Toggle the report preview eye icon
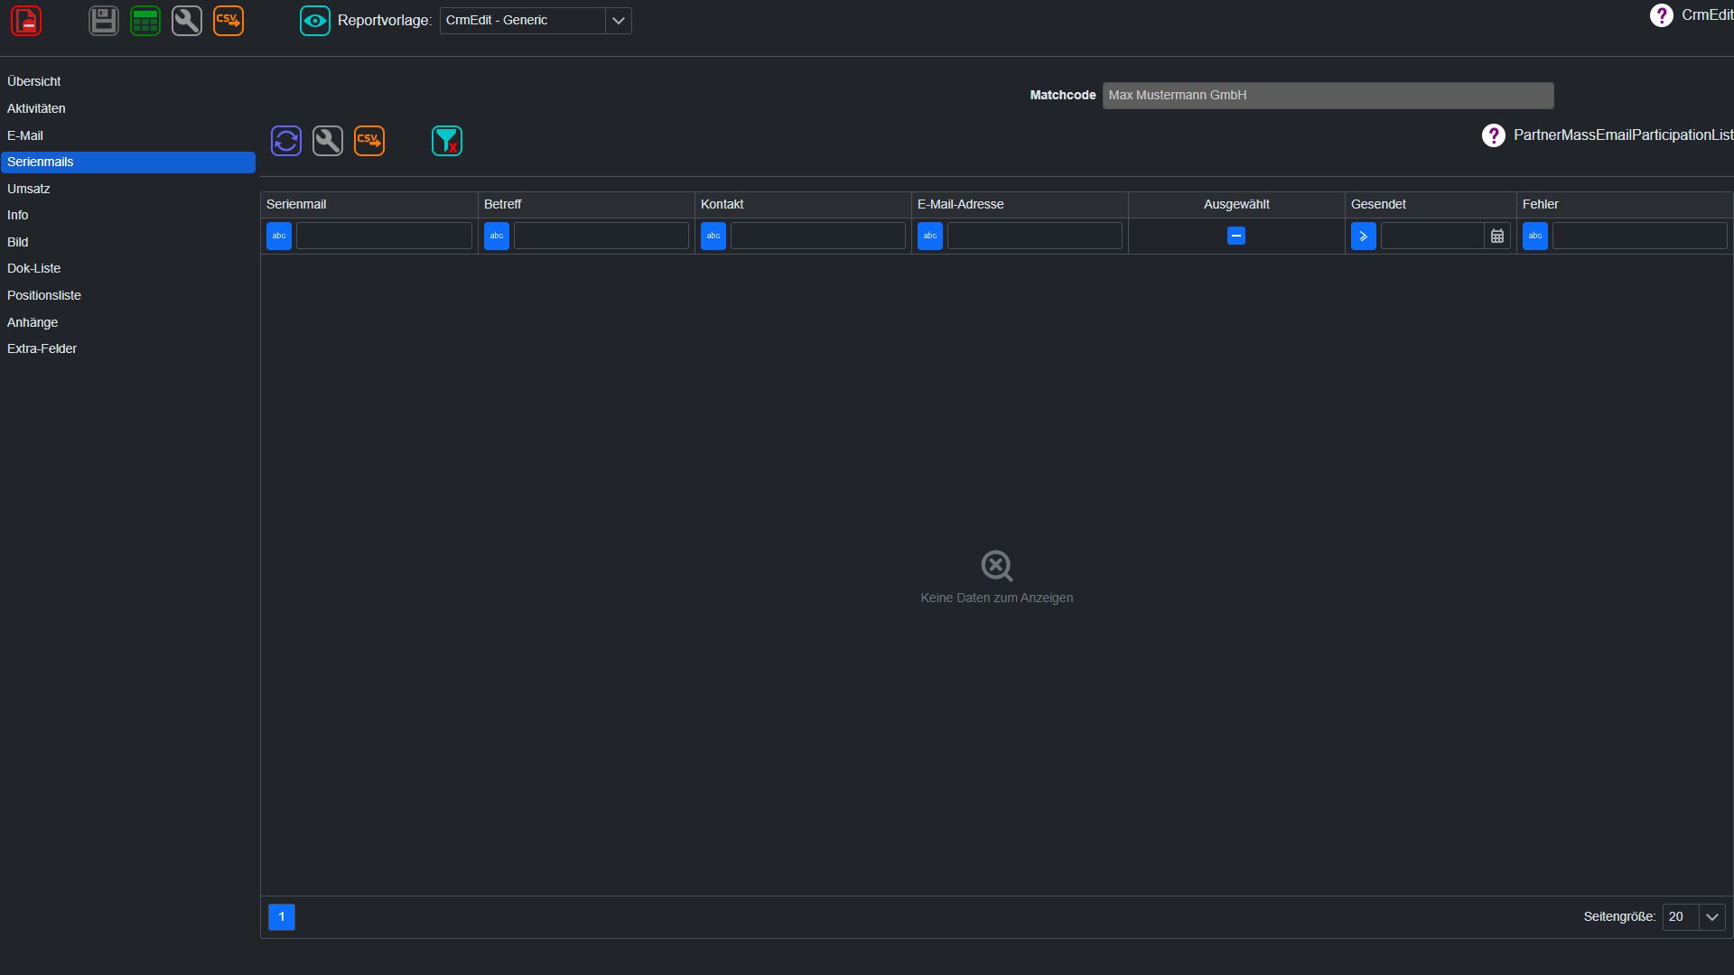Image resolution: width=1734 pixels, height=975 pixels. pyautogui.click(x=315, y=21)
